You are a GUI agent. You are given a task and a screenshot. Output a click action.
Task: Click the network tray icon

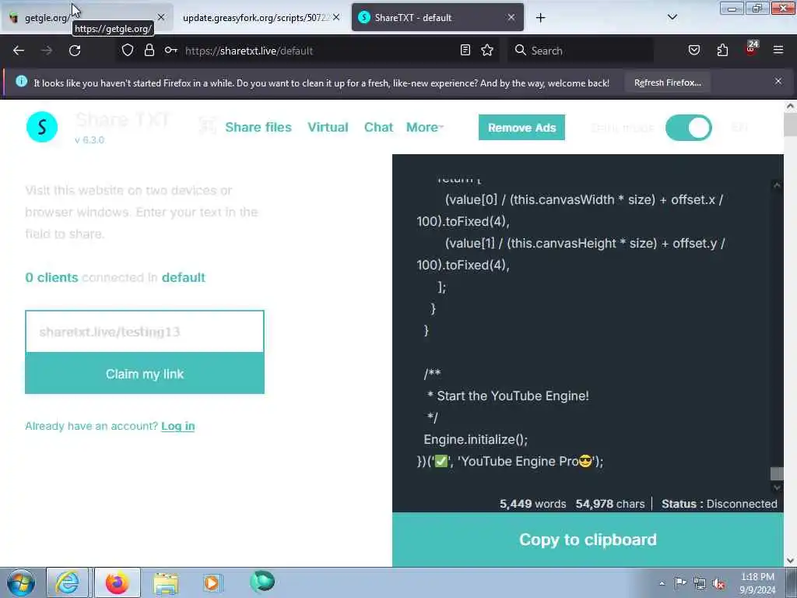(x=700, y=583)
